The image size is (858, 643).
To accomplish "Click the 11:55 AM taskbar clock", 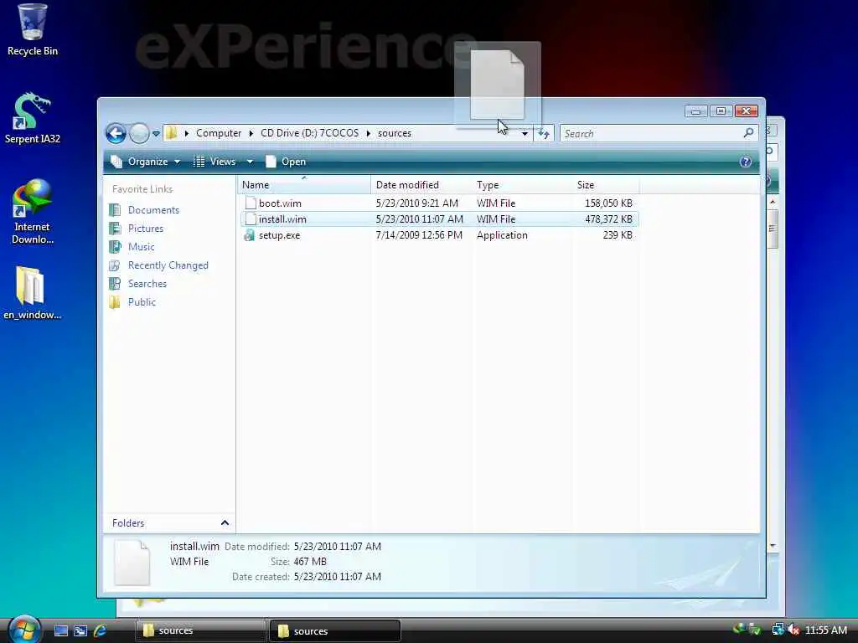I will tap(825, 630).
